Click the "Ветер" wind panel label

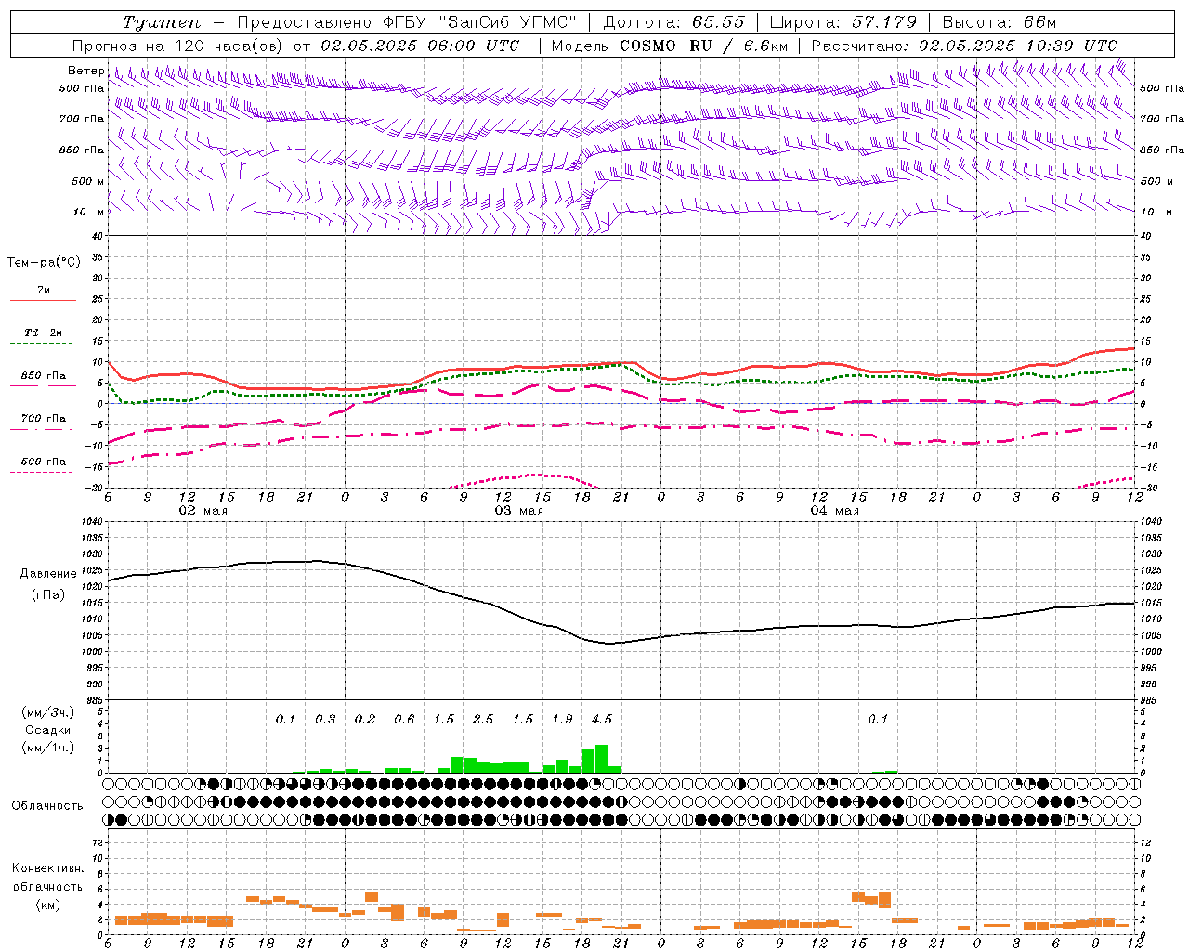[x=86, y=71]
